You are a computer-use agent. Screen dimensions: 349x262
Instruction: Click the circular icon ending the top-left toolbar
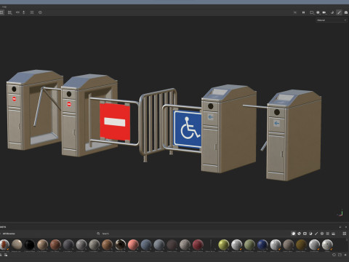point(40,12)
